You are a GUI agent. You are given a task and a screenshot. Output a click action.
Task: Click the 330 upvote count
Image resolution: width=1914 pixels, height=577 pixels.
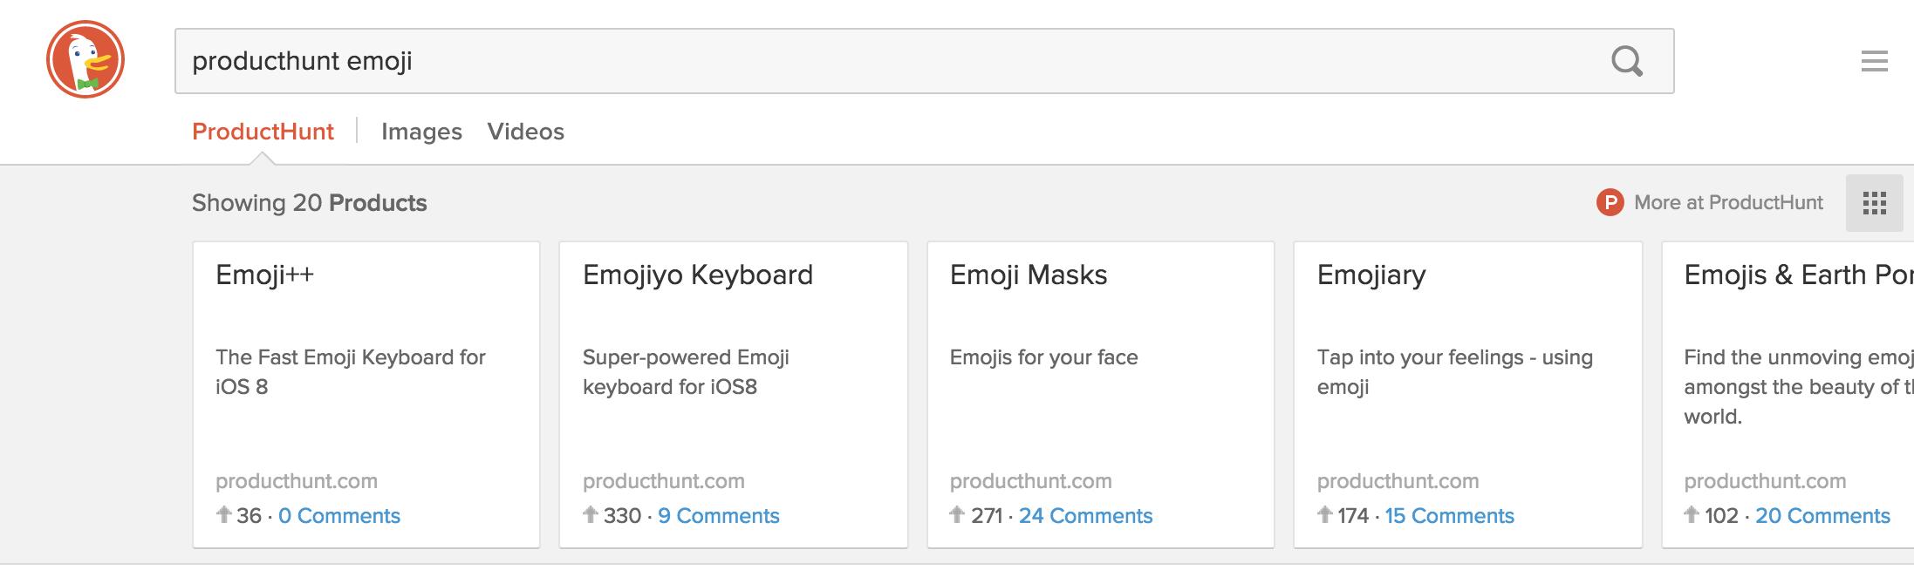tap(622, 516)
